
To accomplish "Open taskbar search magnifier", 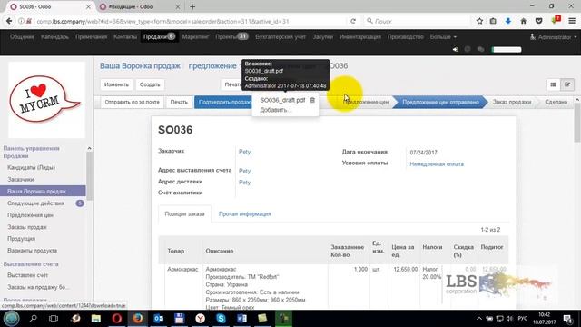I will click(x=33, y=319).
